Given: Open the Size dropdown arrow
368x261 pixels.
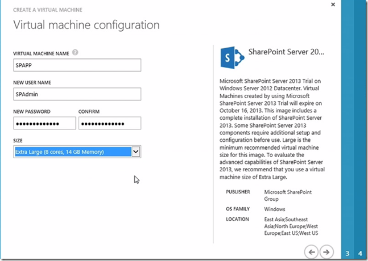Looking at the screenshot, I should (x=136, y=151).
